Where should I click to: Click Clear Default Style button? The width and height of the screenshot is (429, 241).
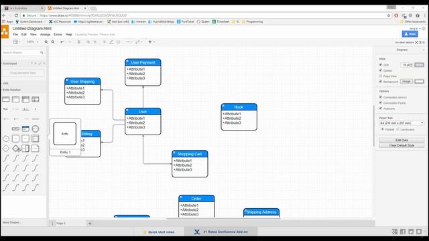point(402,145)
